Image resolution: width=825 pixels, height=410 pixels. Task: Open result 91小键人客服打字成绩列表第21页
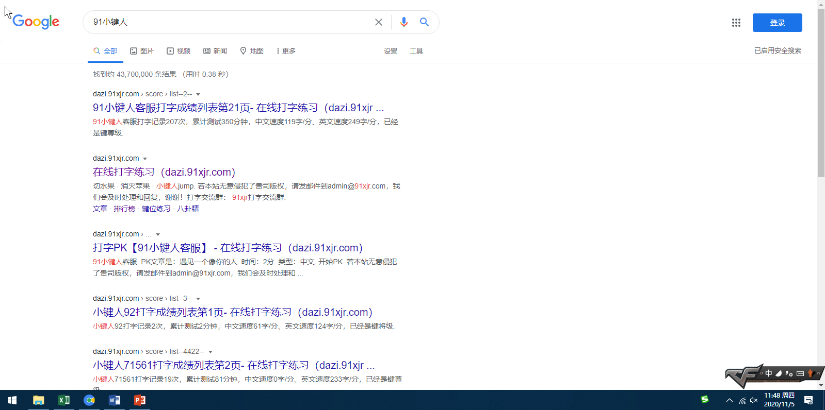point(238,108)
